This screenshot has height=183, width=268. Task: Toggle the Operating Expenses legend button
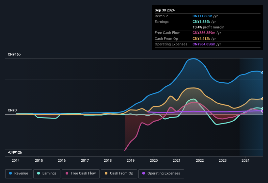coord(161,174)
